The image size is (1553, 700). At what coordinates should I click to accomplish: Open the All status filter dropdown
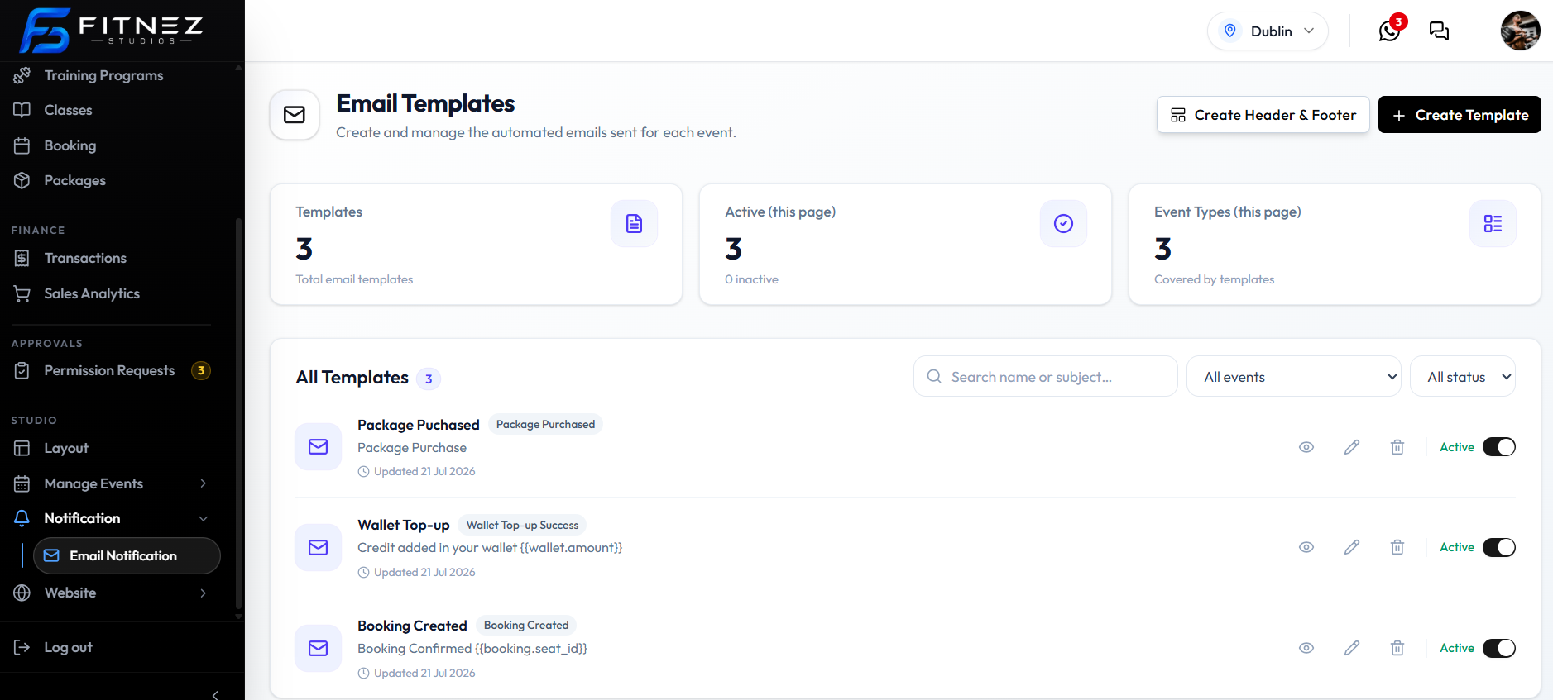tap(1462, 377)
